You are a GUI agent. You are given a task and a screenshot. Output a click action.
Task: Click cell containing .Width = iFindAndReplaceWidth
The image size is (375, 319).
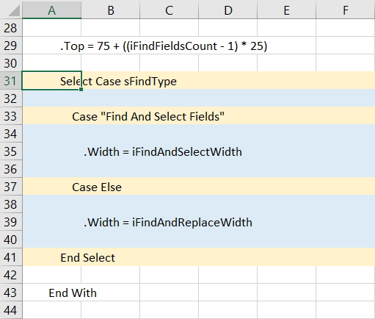click(x=51, y=222)
